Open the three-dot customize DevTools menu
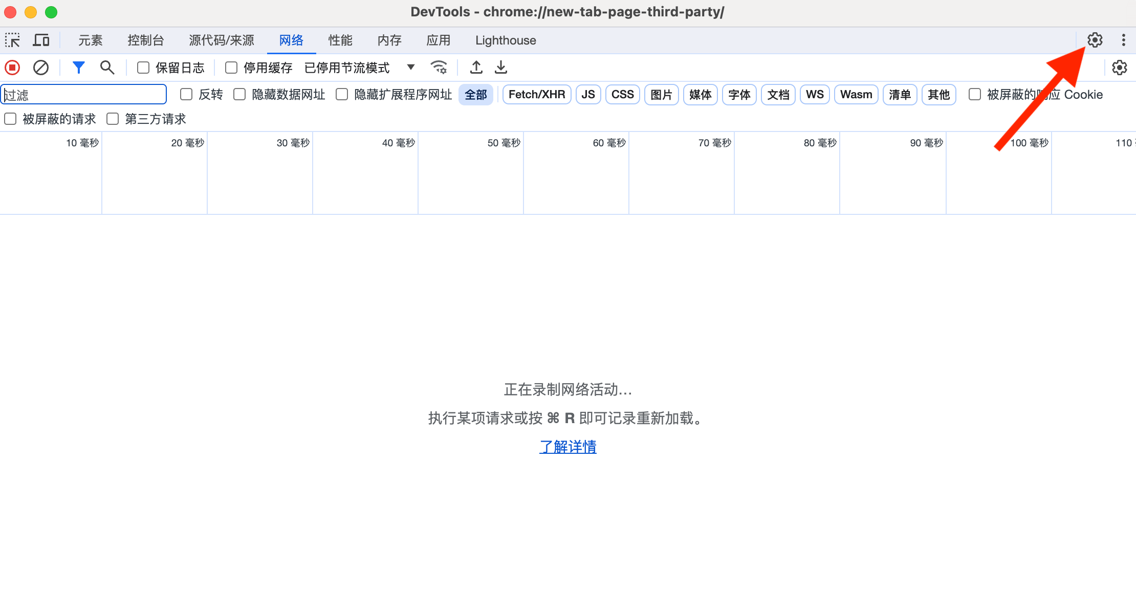This screenshot has height=616, width=1136. point(1123,40)
